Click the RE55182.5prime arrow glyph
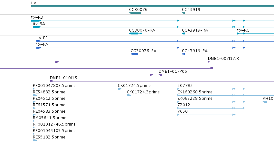This screenshot has width=274, height=142. [x=34, y=140]
